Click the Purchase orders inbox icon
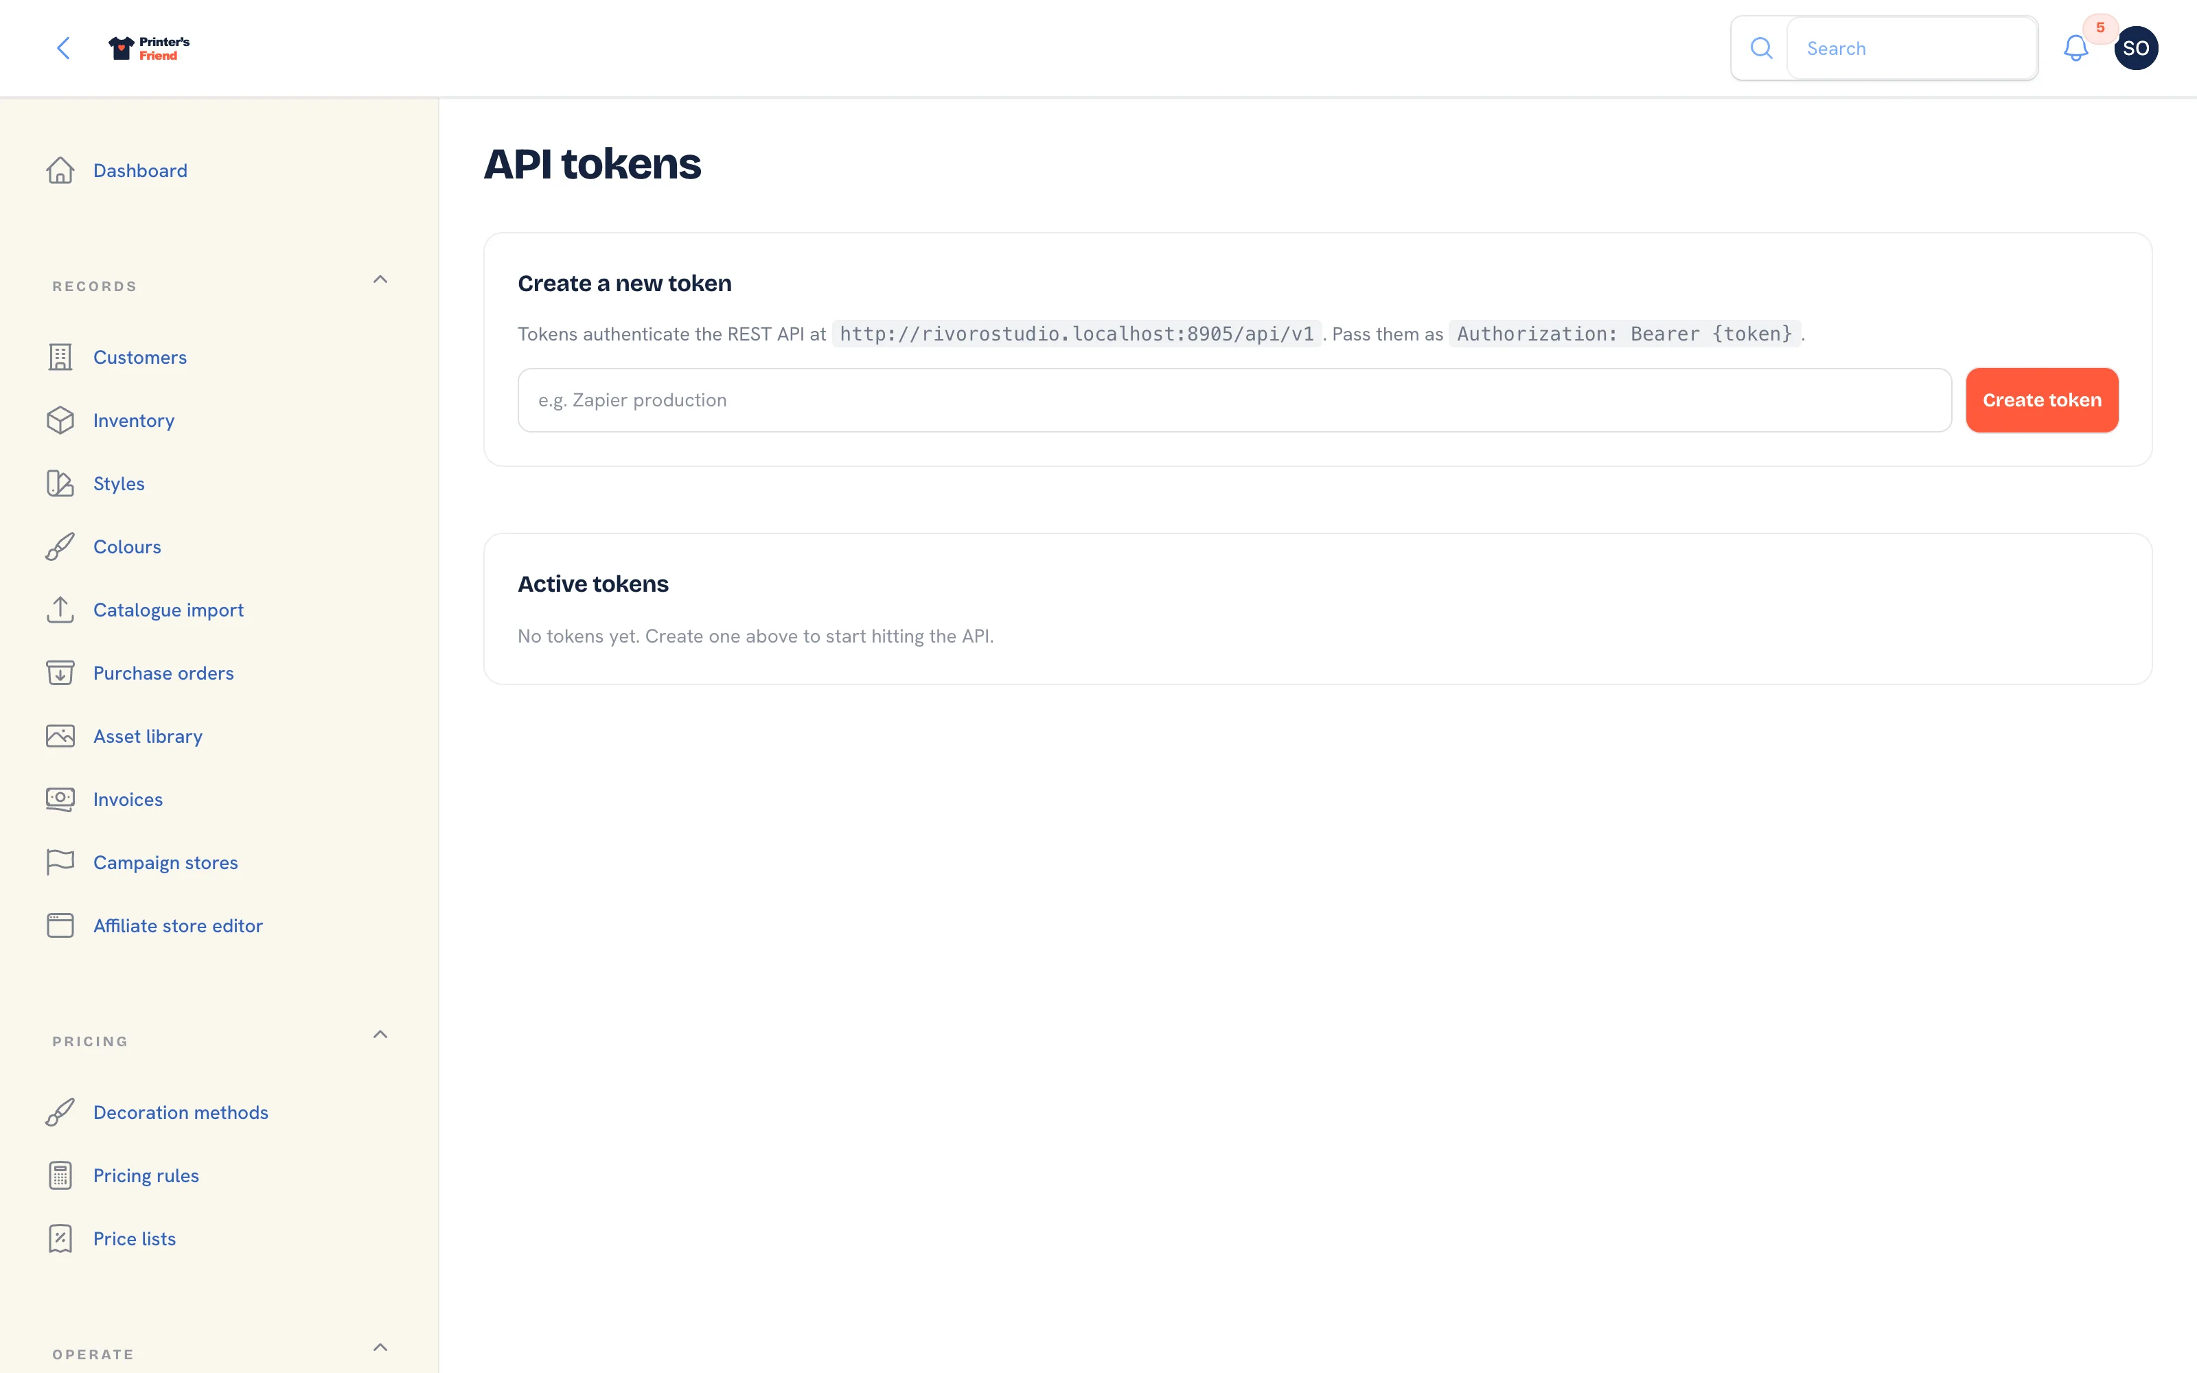The image size is (2197, 1373). [60, 673]
